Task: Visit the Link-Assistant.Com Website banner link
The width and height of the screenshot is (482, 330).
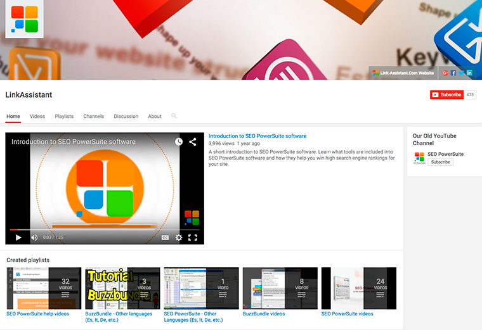Action: point(403,73)
